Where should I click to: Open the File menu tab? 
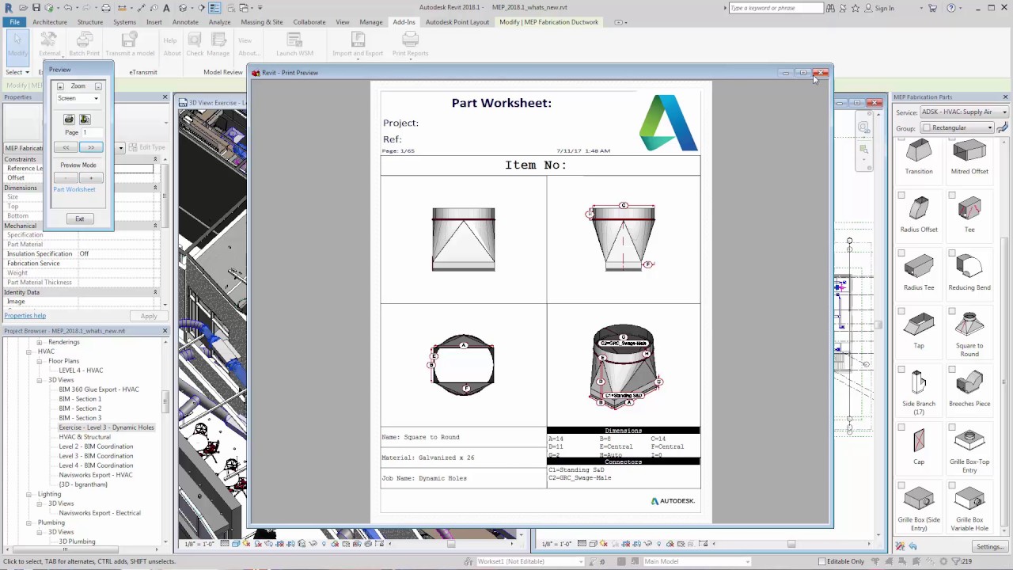pos(14,22)
